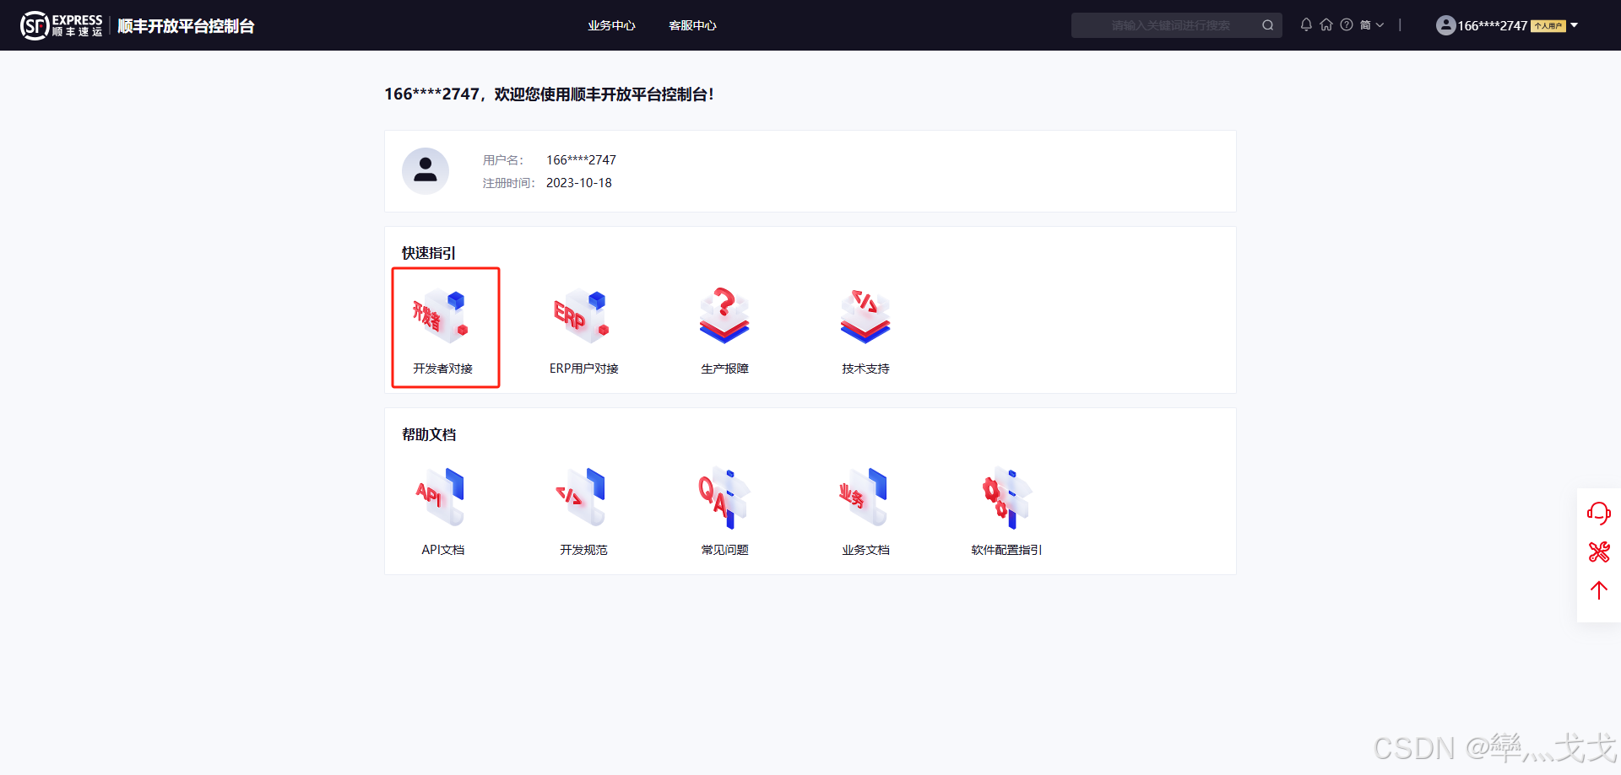Click the 帮助文档 section heading
This screenshot has height=775, width=1621.
click(429, 434)
